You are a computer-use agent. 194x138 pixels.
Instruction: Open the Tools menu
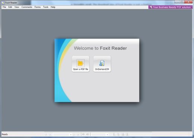coord(46,7)
